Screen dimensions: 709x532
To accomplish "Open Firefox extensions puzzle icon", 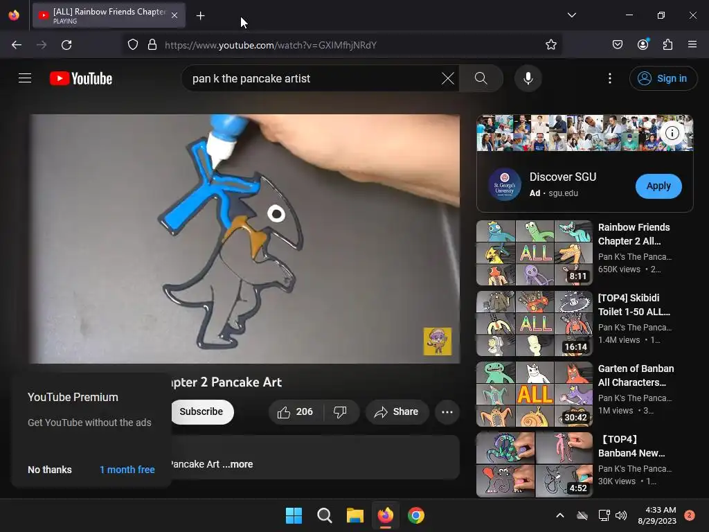I will click(x=668, y=45).
